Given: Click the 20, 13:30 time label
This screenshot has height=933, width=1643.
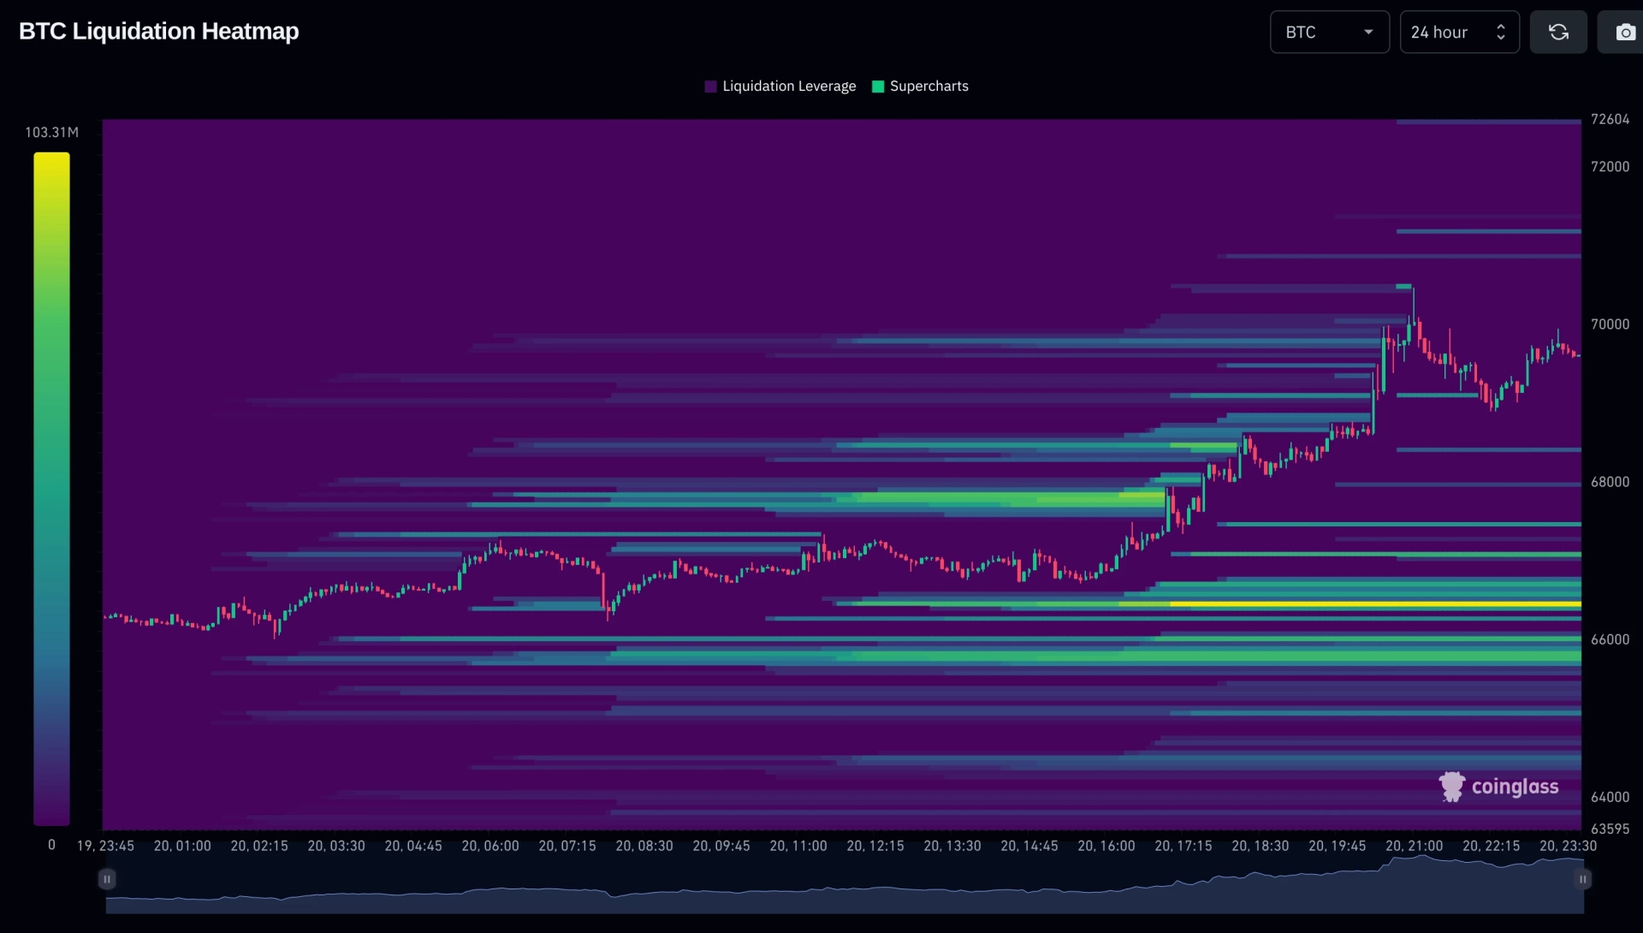Looking at the screenshot, I should [x=952, y=846].
